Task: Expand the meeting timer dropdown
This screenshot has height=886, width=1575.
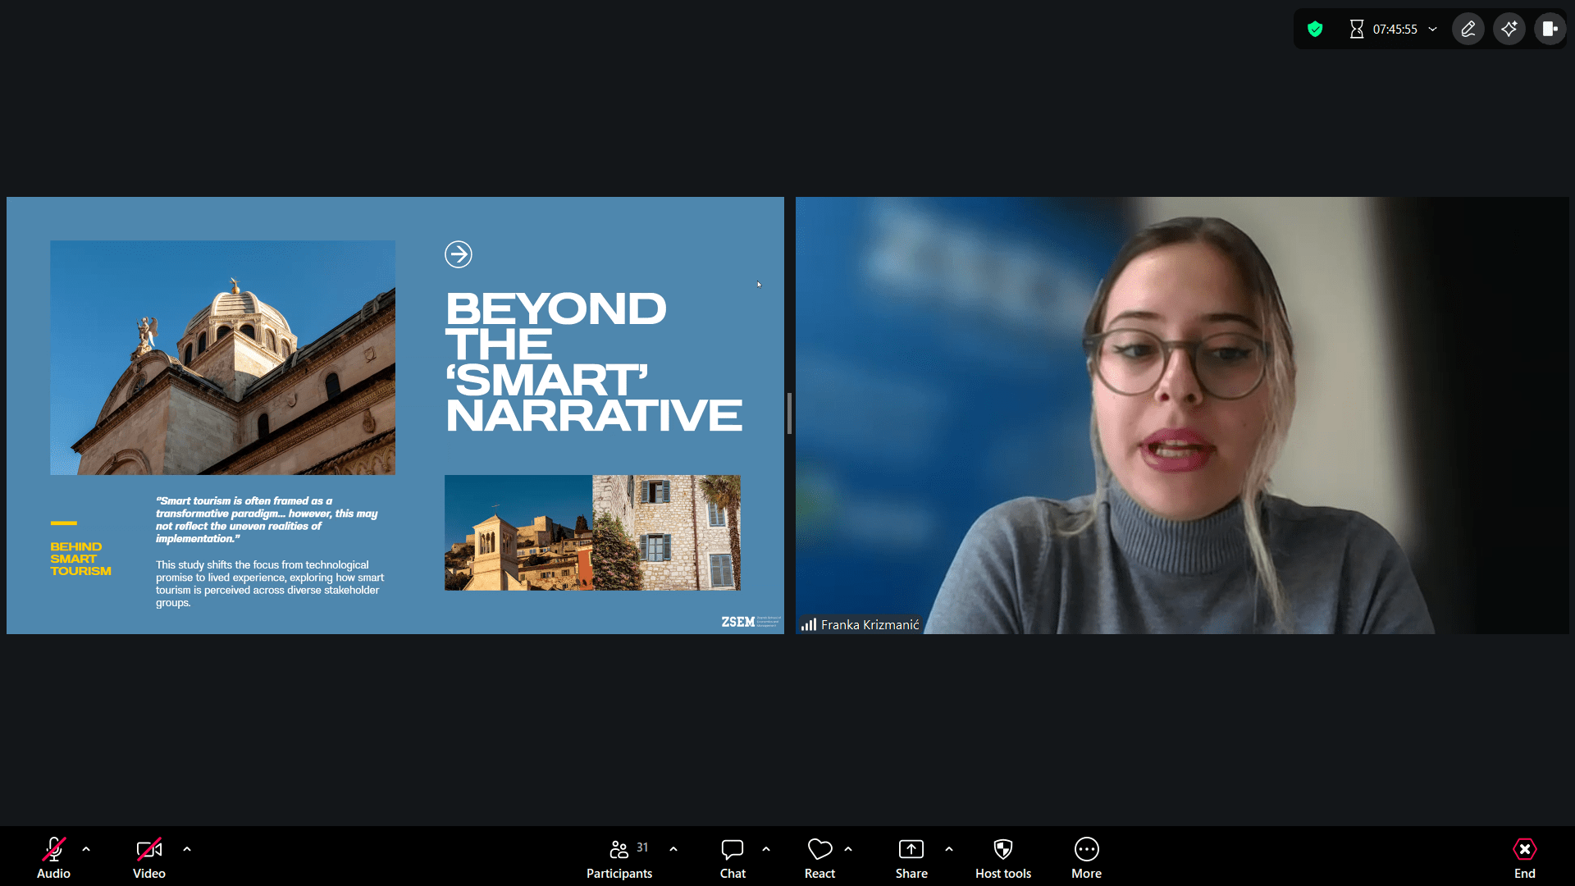Action: (1433, 30)
